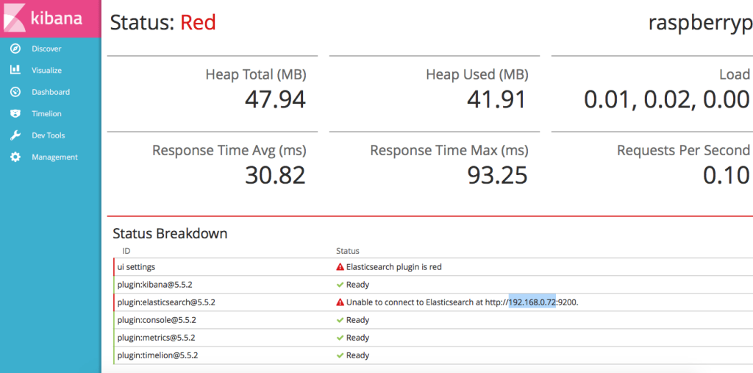Go to Dev Tools label in sidebar
The height and width of the screenshot is (373, 753).
click(49, 135)
